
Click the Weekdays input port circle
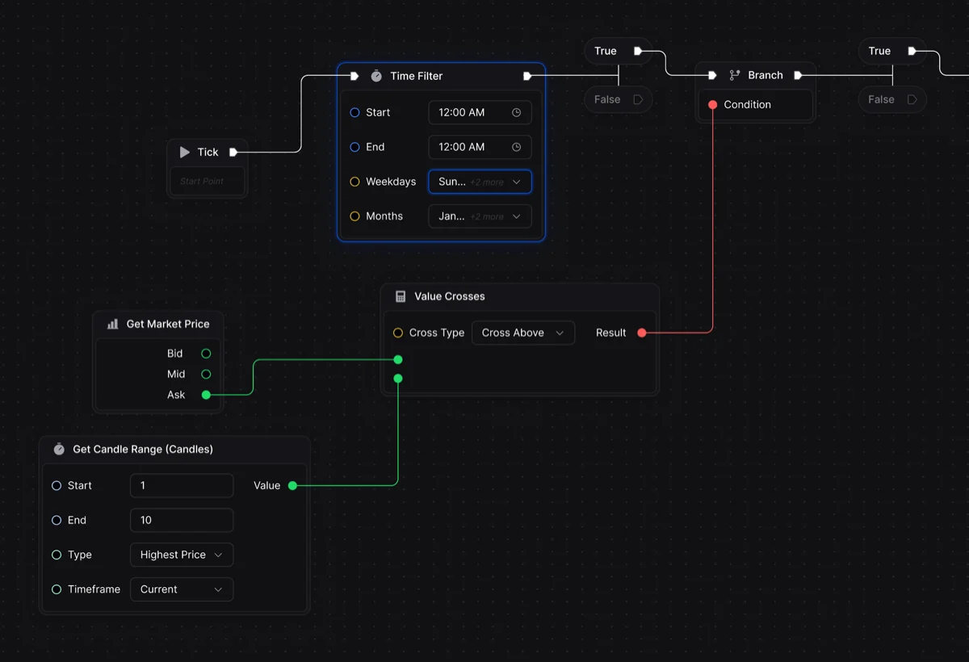[354, 182]
